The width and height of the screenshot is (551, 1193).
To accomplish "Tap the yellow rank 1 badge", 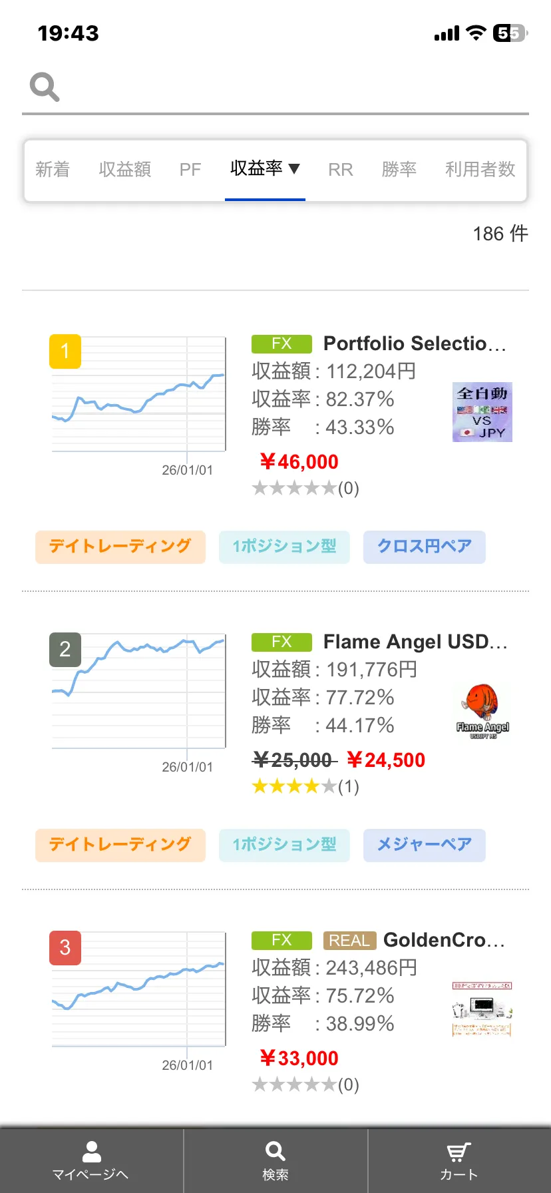I will (65, 351).
